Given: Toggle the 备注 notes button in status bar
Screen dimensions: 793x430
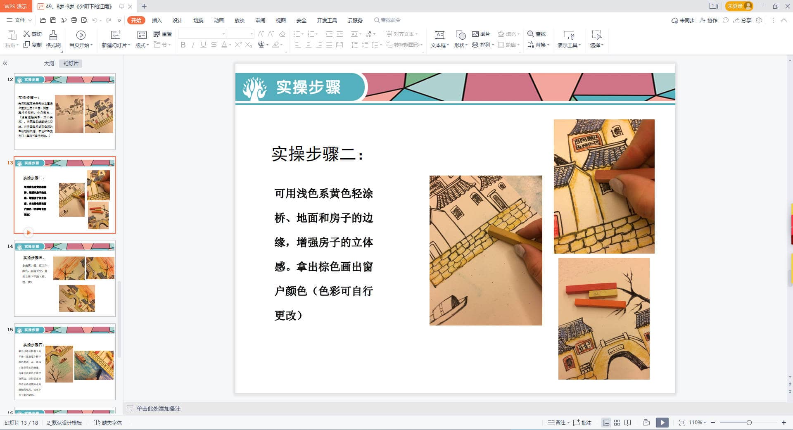Looking at the screenshot, I should click(558, 423).
